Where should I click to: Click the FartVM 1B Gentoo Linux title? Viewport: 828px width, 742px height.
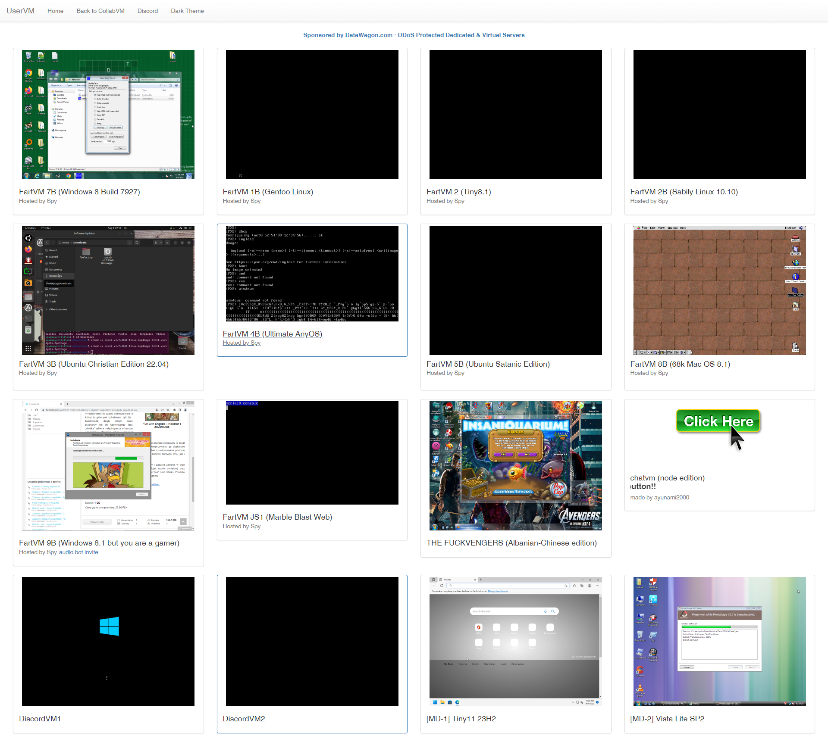(x=268, y=192)
